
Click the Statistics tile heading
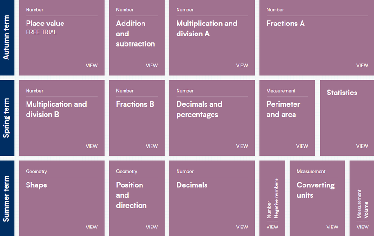pyautogui.click(x=342, y=93)
